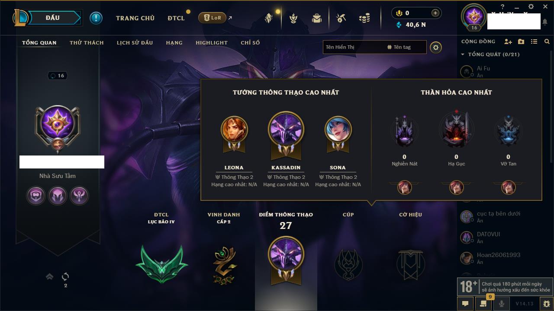This screenshot has width=554, height=311.
Task: Open the bug report icon near version
Action: (x=547, y=304)
